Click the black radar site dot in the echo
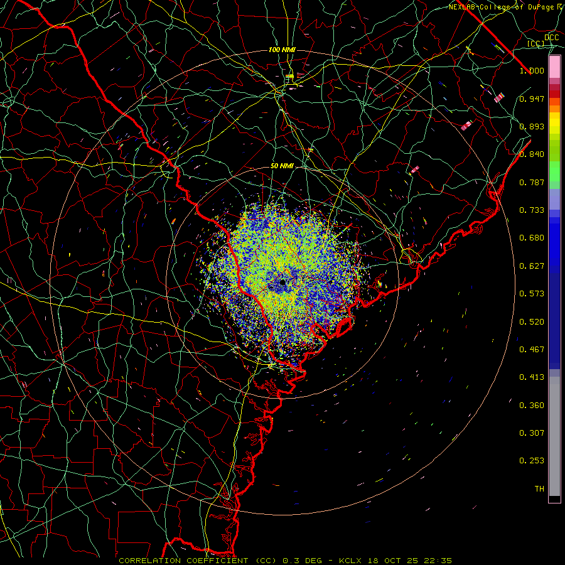Viewport: 565px width, 565px height. 282,282
